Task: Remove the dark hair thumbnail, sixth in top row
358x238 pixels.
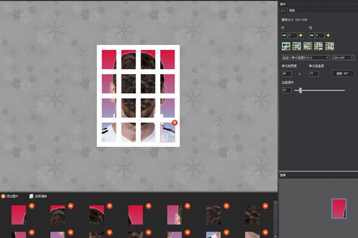Action: pos(227,206)
